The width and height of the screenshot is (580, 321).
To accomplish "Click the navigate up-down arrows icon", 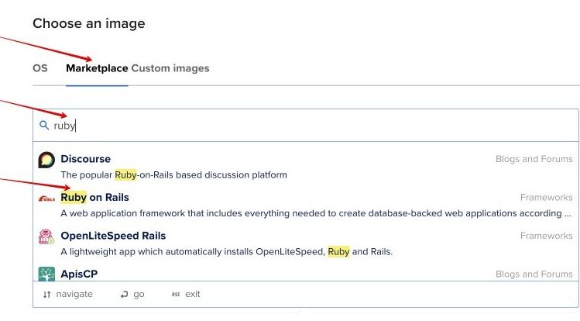I will [x=46, y=295].
